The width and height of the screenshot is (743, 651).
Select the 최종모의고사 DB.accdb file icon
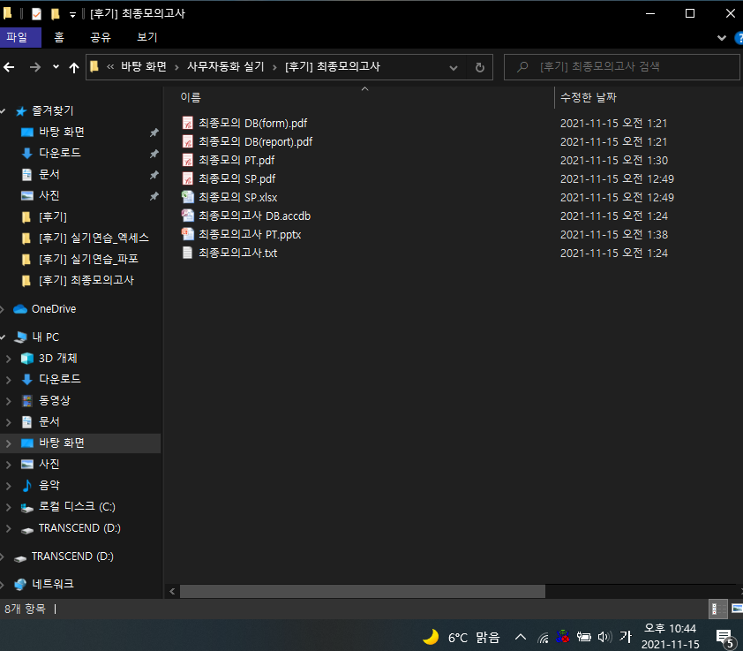[187, 216]
